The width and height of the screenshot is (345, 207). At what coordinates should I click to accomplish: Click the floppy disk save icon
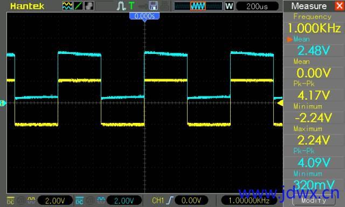click(x=153, y=6)
